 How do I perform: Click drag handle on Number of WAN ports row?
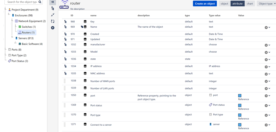click(65, 81)
